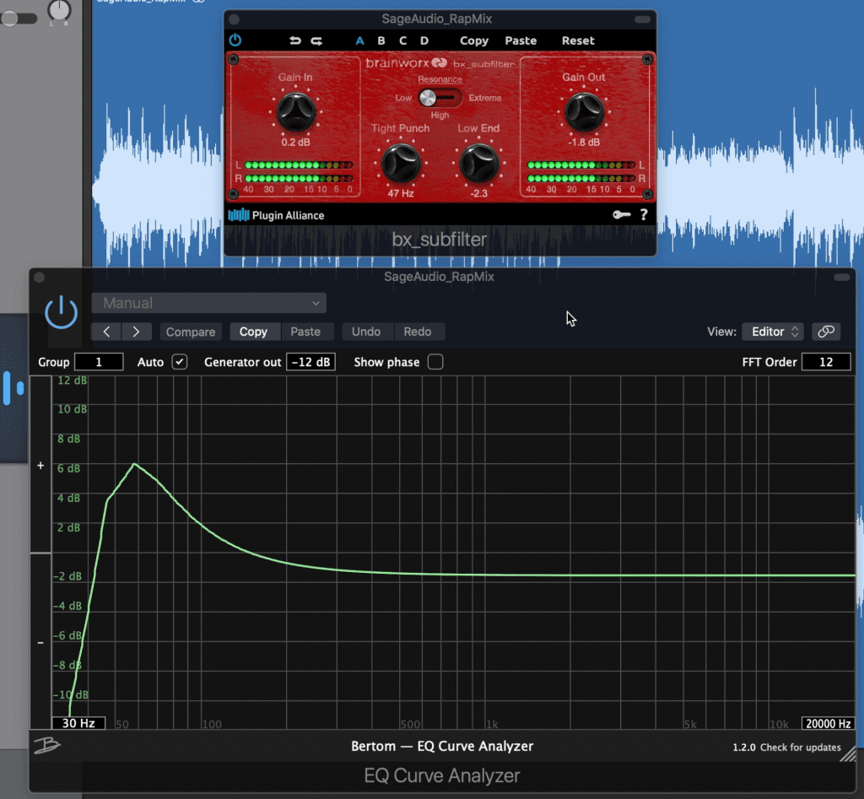This screenshot has height=799, width=864.
Task: Click the Tight Punch 47 Hz value
Action: tap(401, 193)
